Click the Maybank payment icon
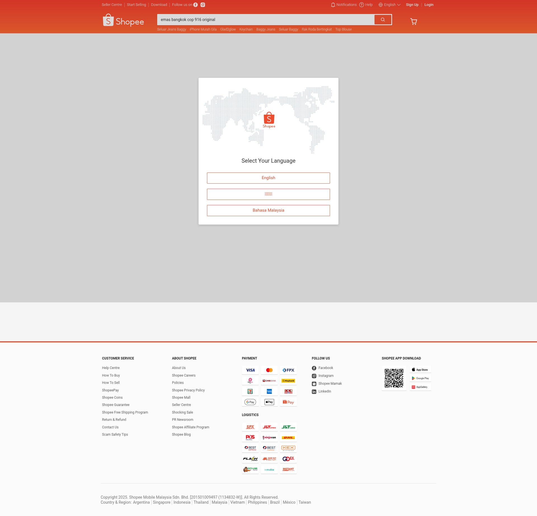 point(288,381)
